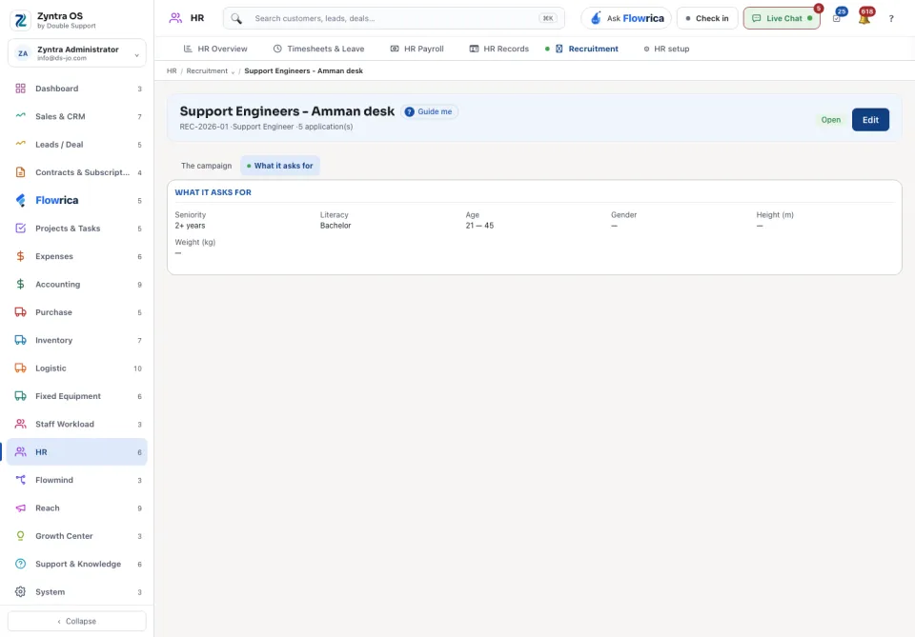This screenshot has height=637, width=915.
Task: Open System settings in sidebar
Action: click(x=77, y=592)
